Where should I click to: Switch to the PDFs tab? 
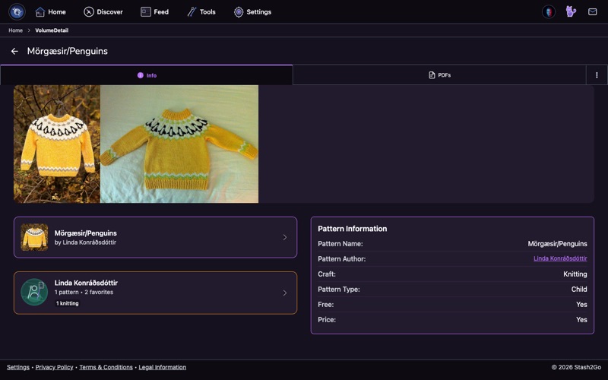tap(439, 74)
